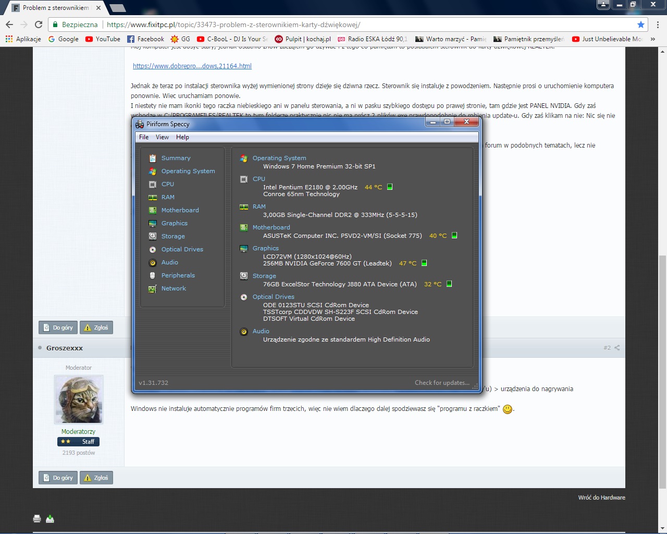Click the Optical Drives heading link
This screenshot has width=667, height=534.
[x=274, y=297]
